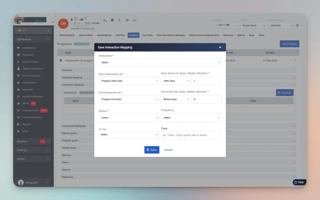
Task: Open the On Day dropdown
Action: coord(129,135)
